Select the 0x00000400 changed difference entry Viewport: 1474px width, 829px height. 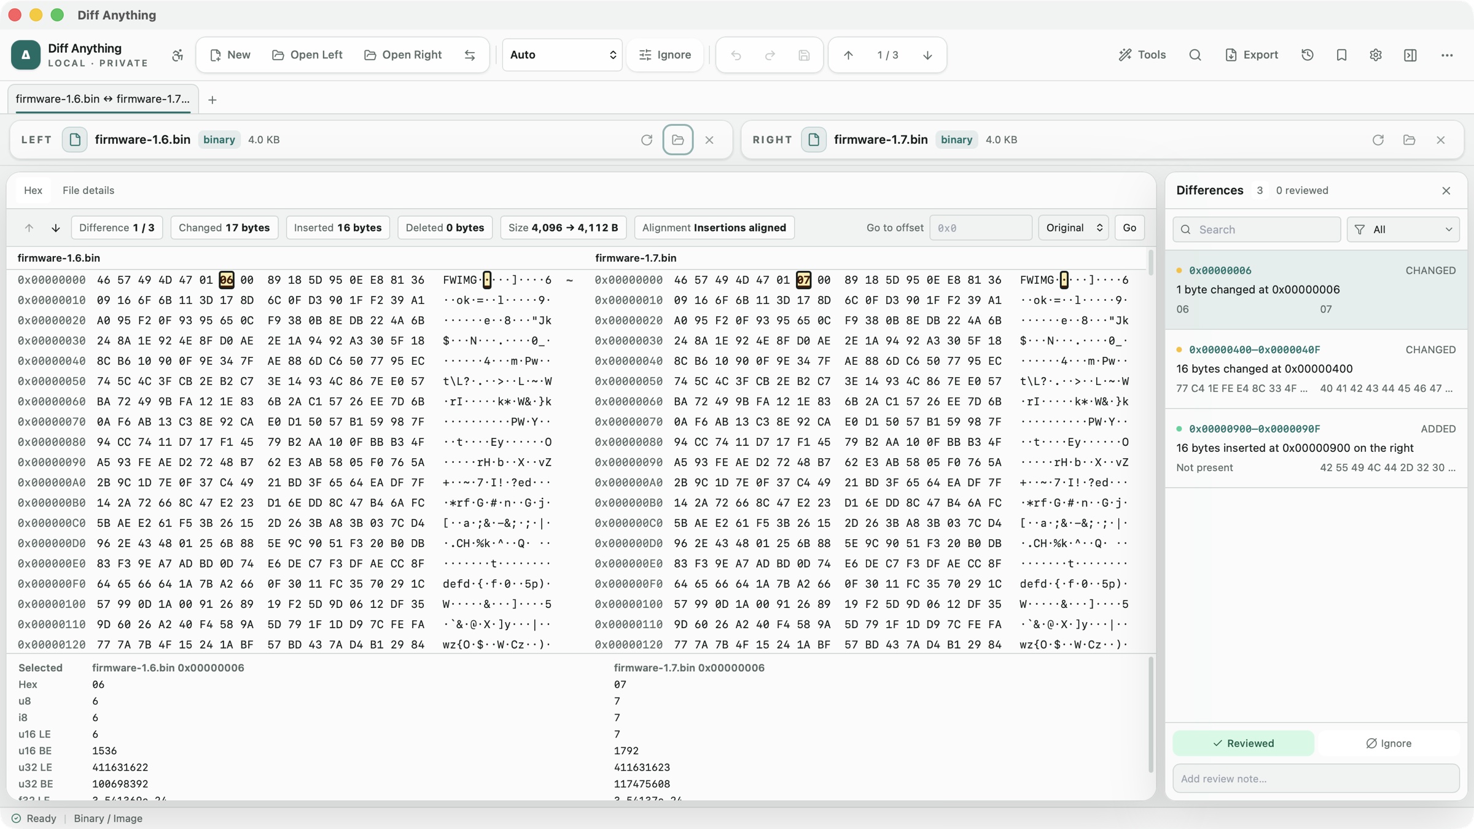[1316, 369]
